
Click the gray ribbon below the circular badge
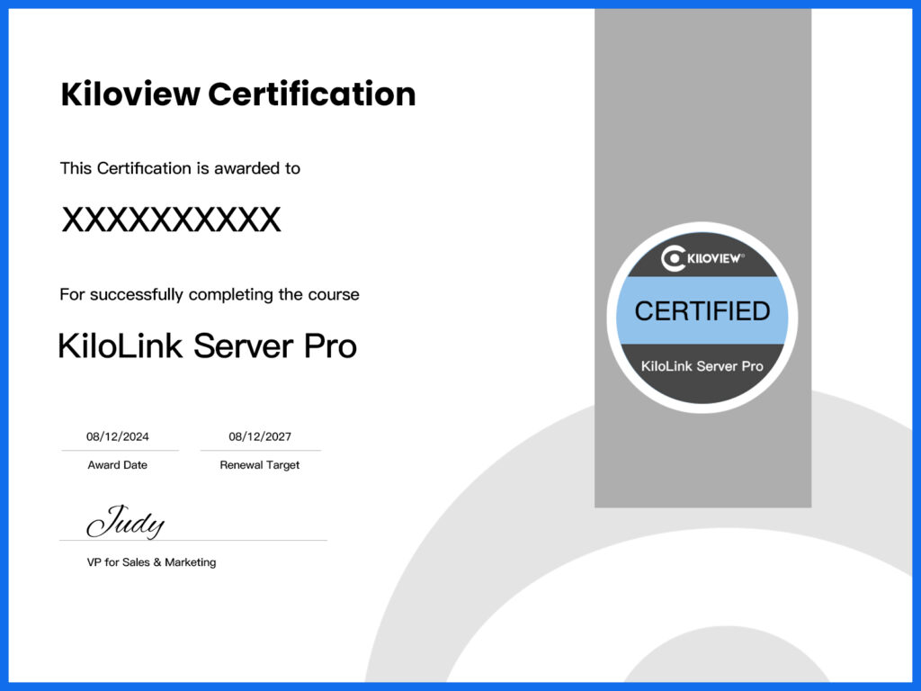click(x=702, y=459)
